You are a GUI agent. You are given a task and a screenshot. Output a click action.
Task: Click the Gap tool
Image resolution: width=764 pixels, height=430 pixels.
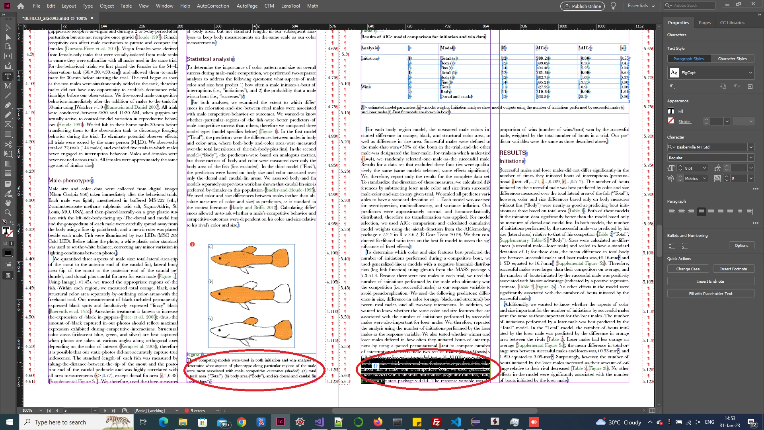pos(8,56)
